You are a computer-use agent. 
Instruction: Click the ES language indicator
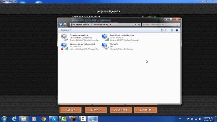[180, 119]
